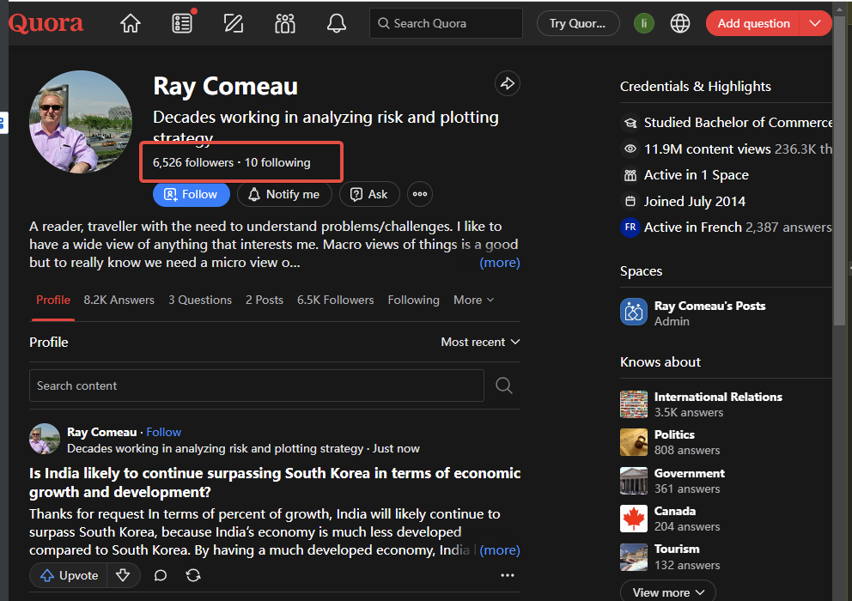Open the Answer pencil icon

[x=234, y=23]
